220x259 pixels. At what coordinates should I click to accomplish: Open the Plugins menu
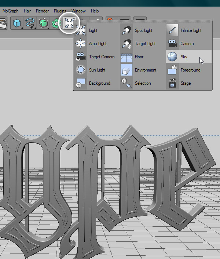pos(60,11)
